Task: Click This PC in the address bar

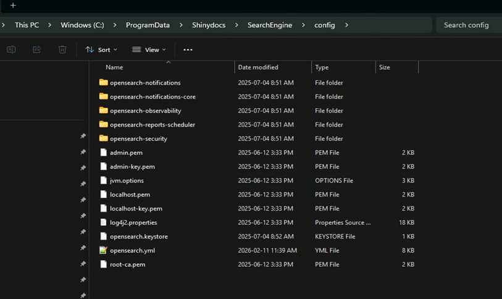Action: coord(27,25)
